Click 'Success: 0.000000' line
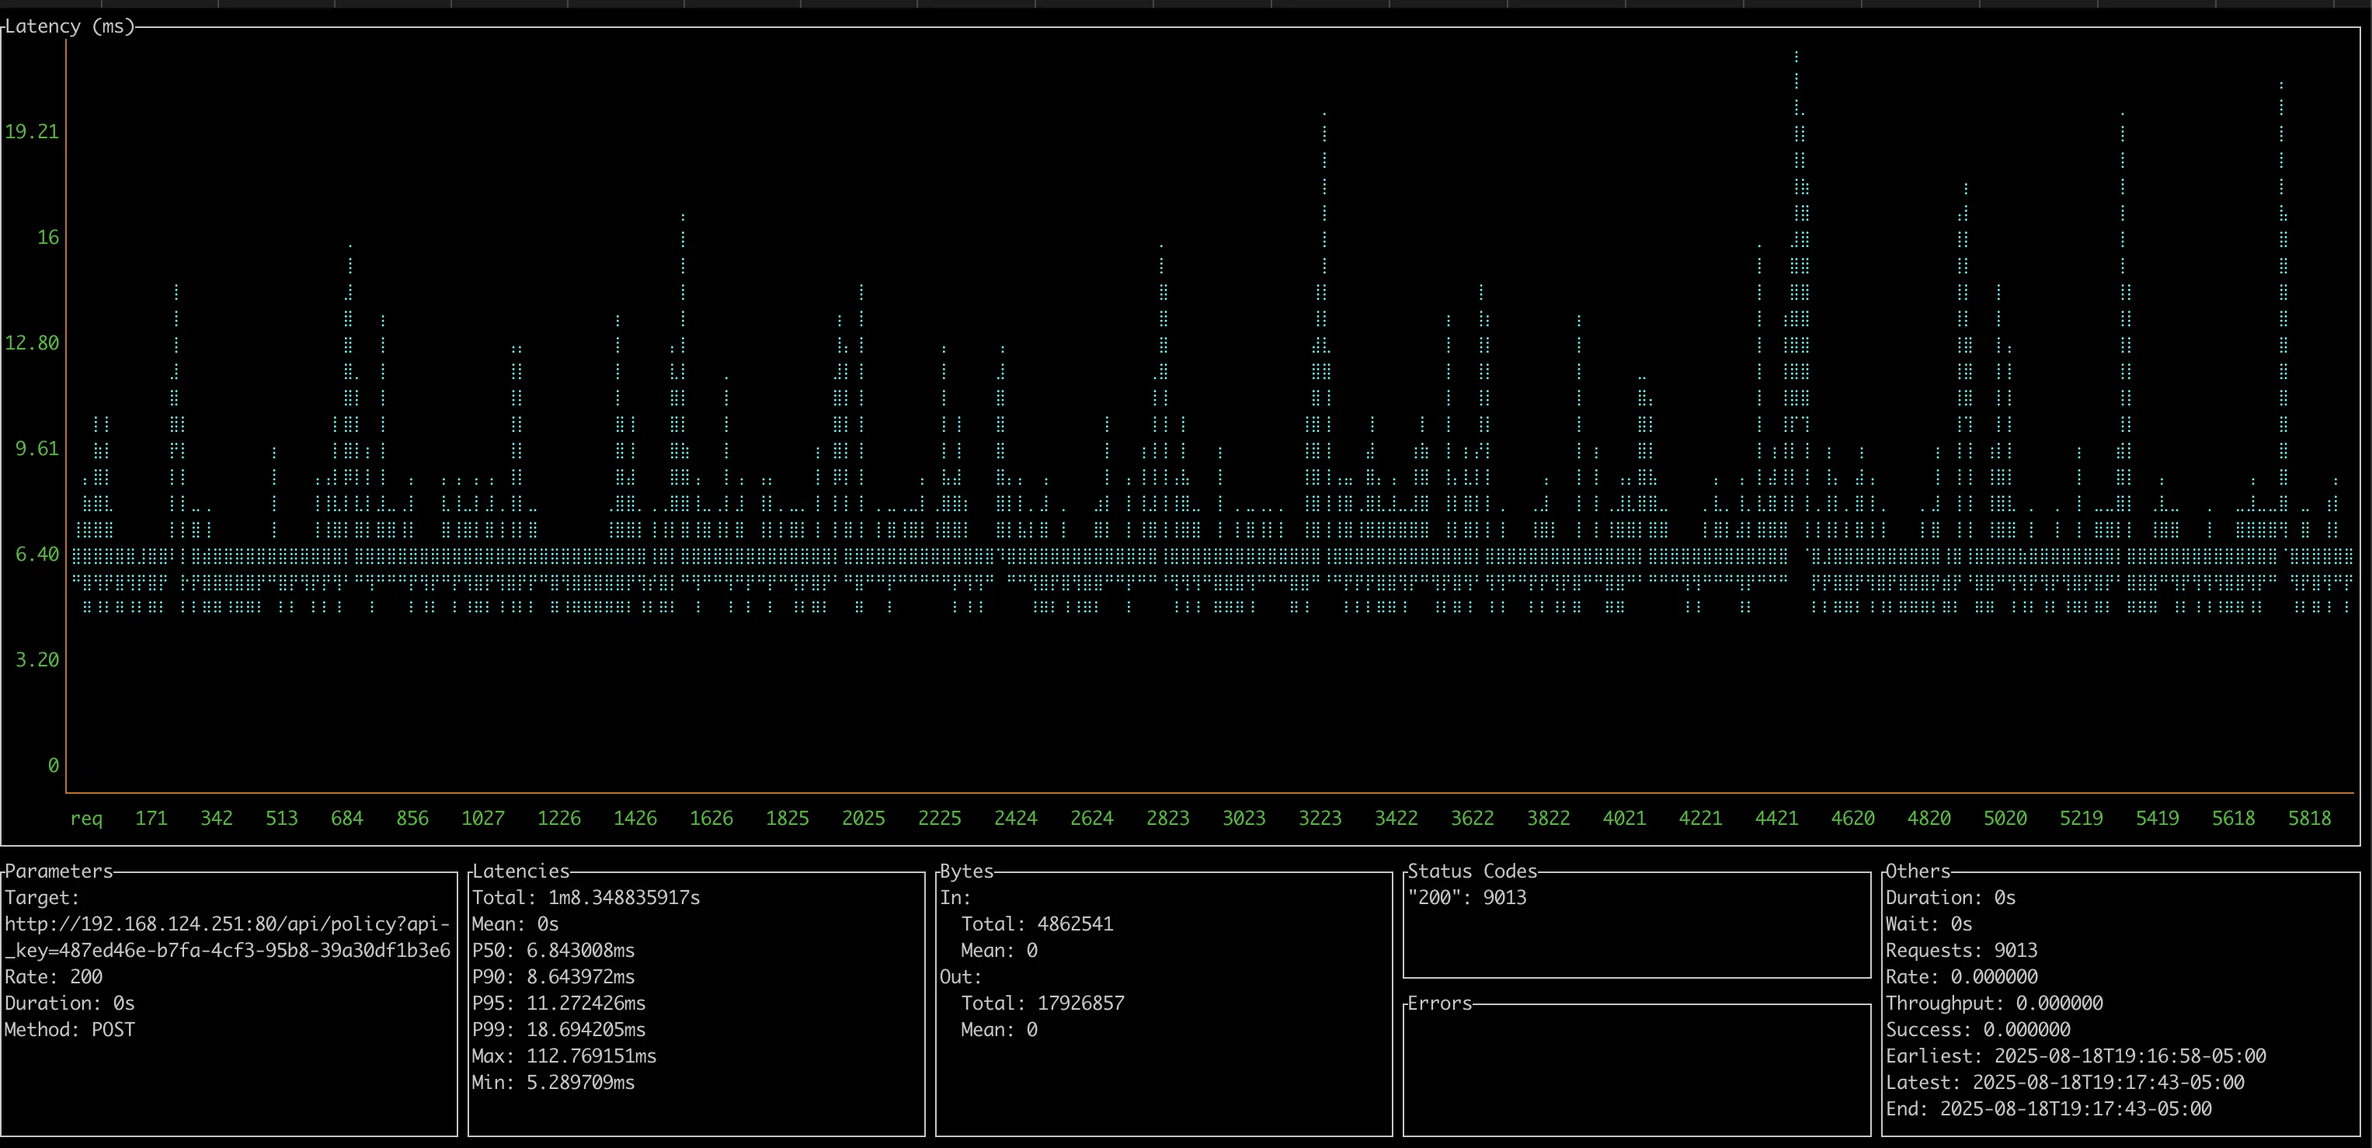2372x1148 pixels. (x=1978, y=1030)
